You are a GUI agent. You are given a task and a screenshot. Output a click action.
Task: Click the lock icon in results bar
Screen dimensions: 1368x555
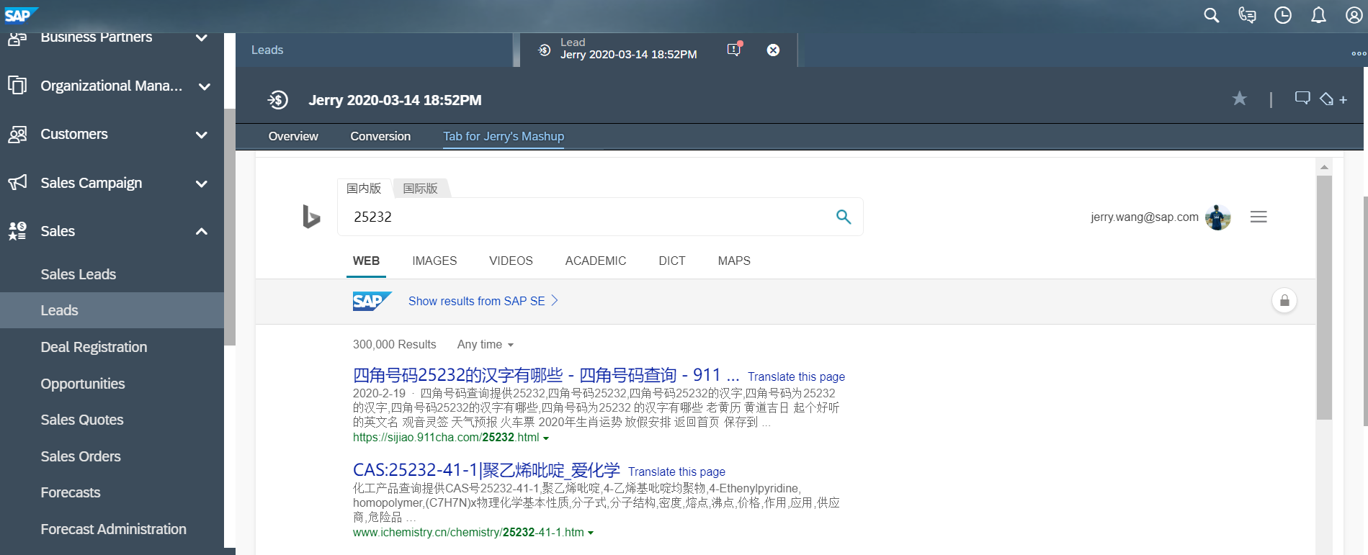point(1284,301)
